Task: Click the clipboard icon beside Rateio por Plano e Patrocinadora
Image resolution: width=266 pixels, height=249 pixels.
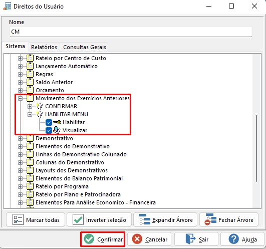Action: (x=30, y=194)
